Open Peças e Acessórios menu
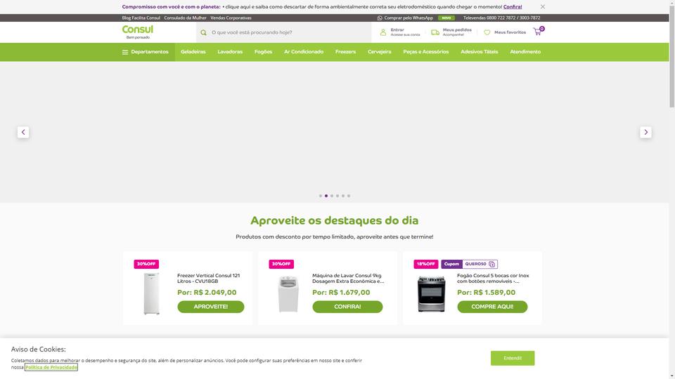The image size is (675, 379). point(426,52)
